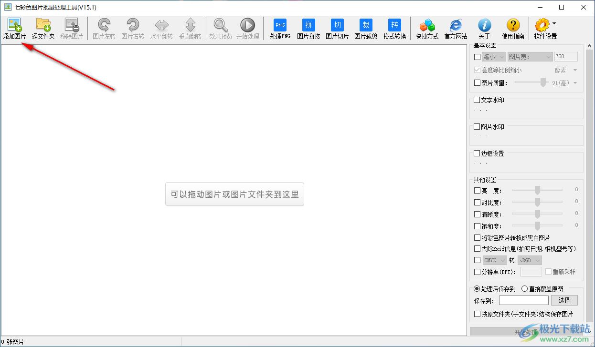This screenshot has width=595, height=347.
Task: Open the 添文件夹 (add folder) tool
Action: tap(43, 25)
